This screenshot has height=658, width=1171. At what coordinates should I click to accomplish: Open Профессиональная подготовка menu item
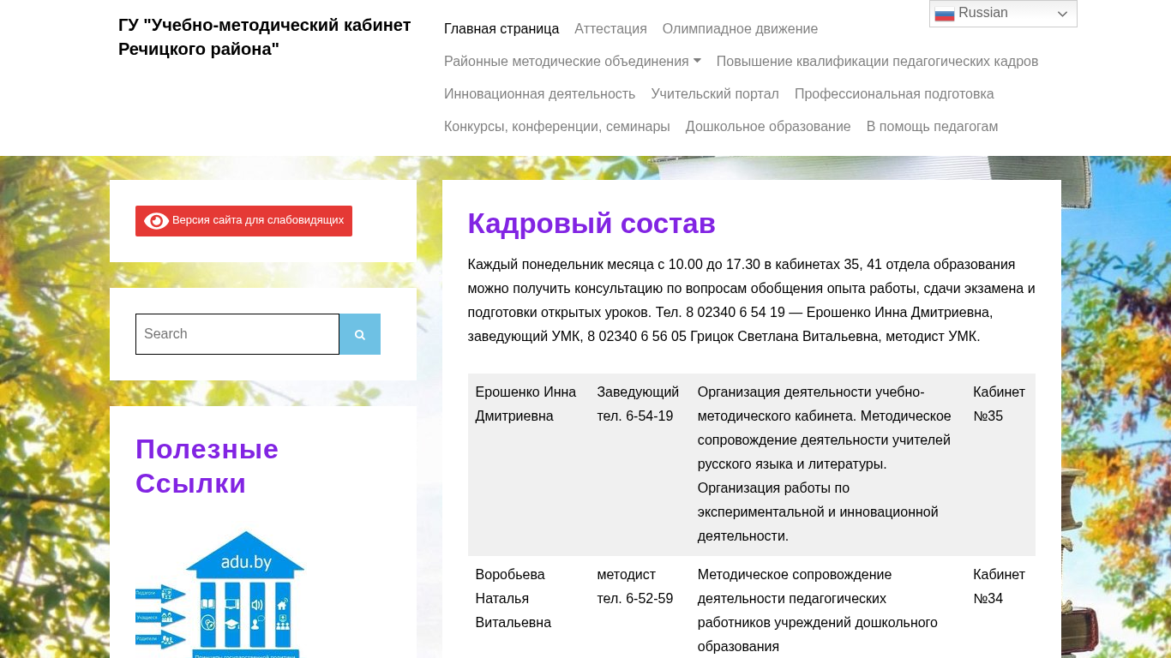click(x=894, y=94)
